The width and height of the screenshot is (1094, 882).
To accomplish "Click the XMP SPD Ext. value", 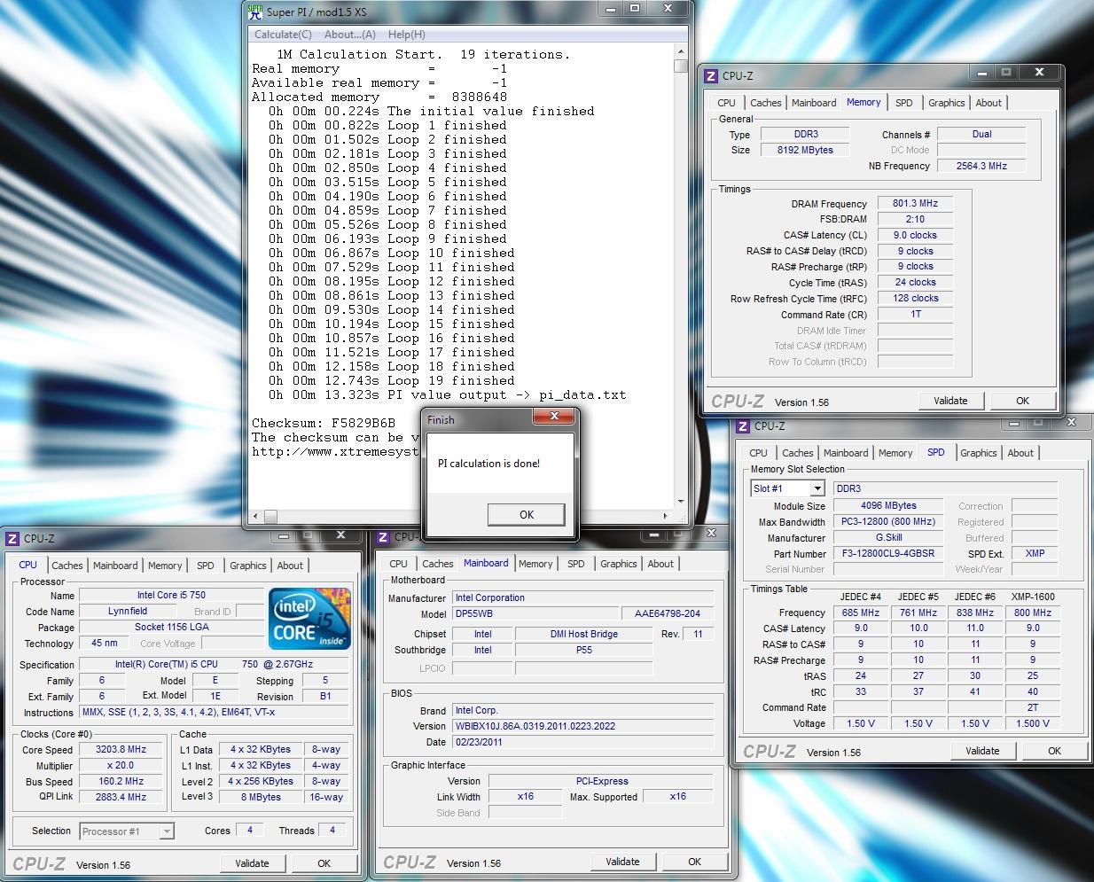I will tap(1035, 554).
